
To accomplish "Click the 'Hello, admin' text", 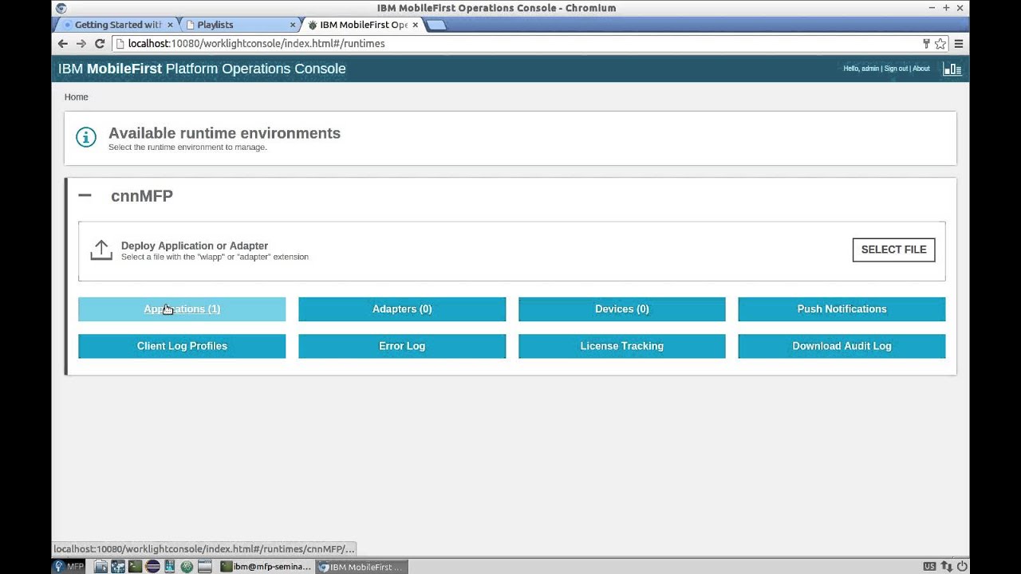I will point(861,69).
